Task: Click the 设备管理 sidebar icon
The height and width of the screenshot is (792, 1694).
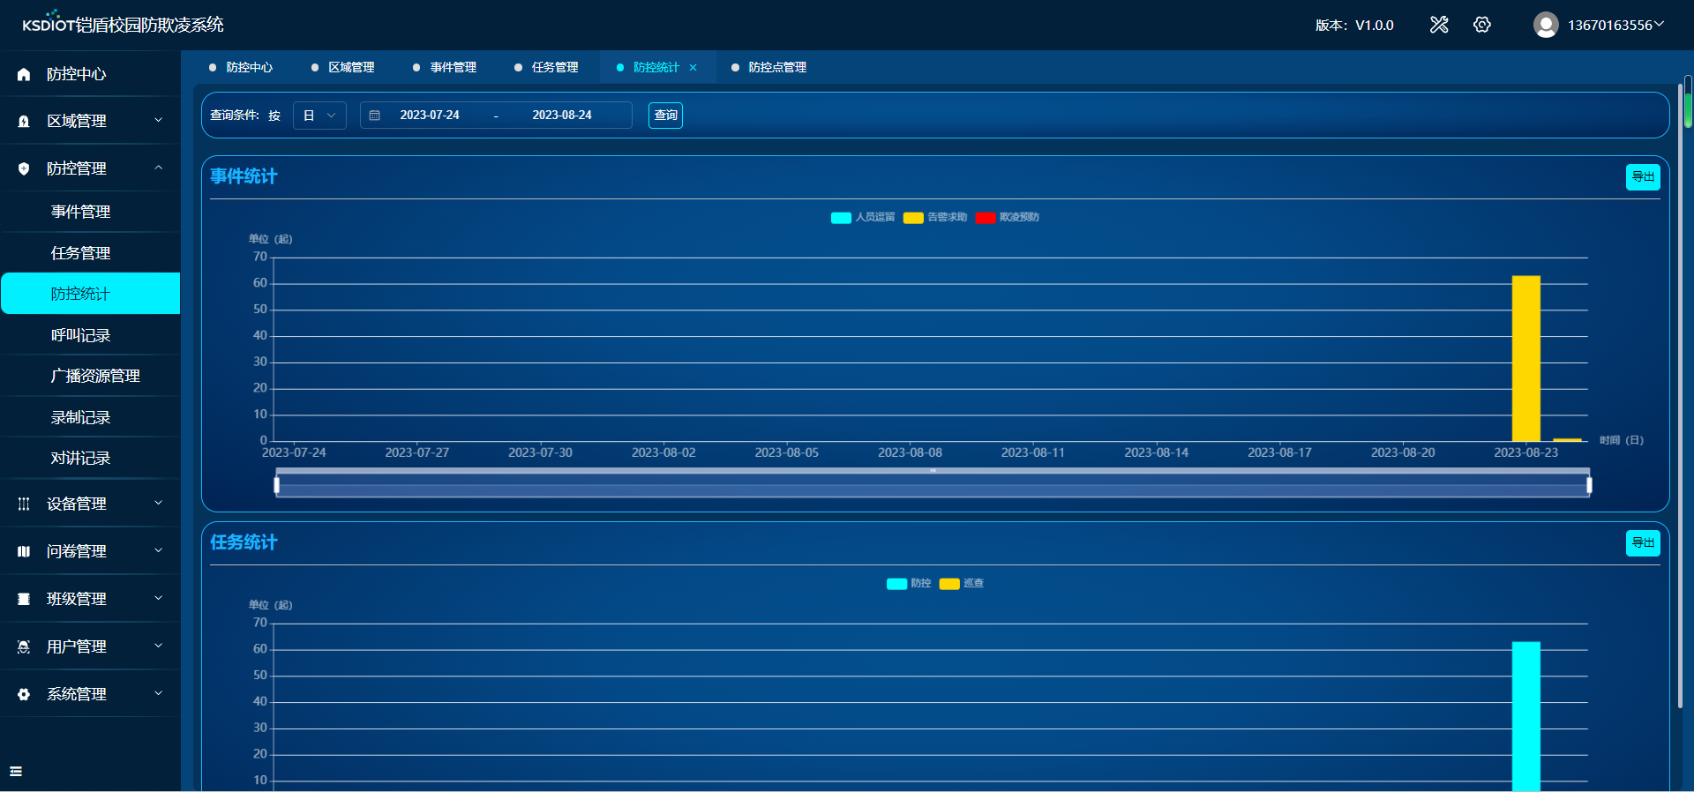Action: tap(24, 504)
